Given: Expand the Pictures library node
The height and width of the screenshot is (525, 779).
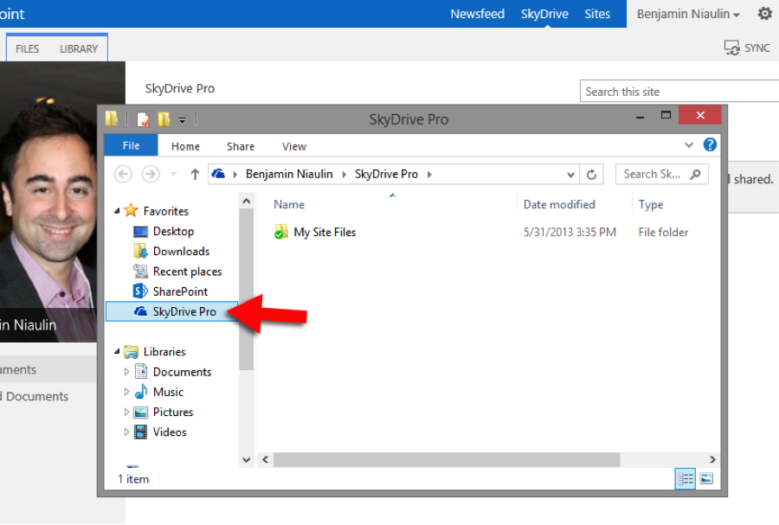Looking at the screenshot, I should (x=126, y=412).
